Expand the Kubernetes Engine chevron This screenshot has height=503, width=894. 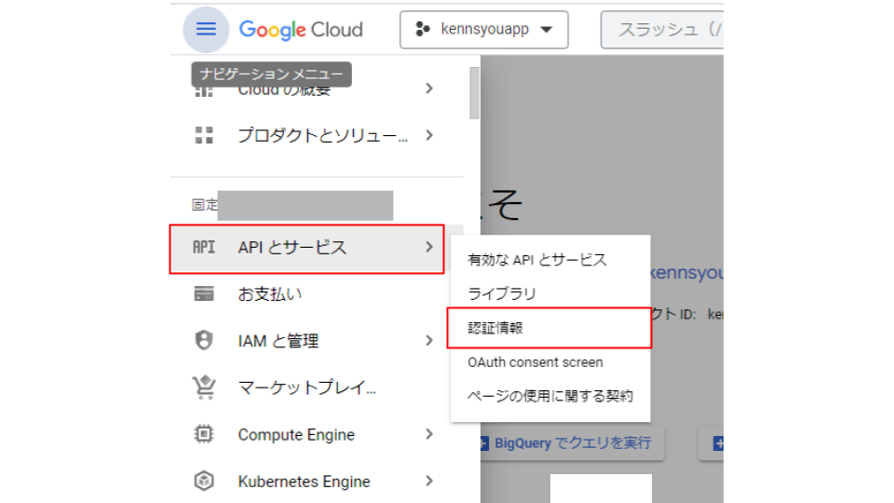[x=429, y=481]
